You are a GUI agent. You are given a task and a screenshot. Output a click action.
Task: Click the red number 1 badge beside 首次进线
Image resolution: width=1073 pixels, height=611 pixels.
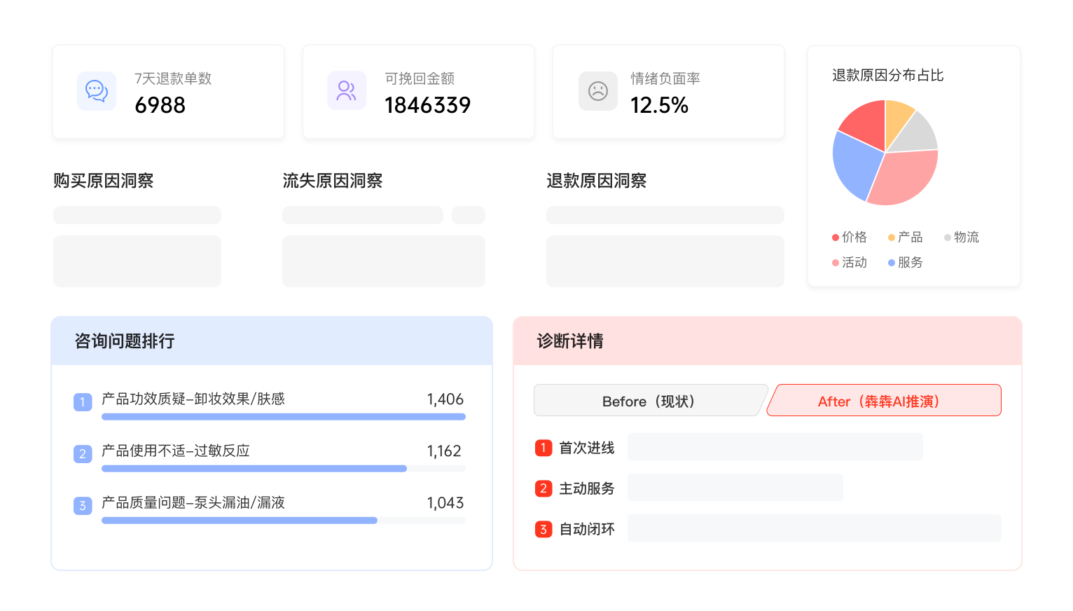(x=544, y=448)
